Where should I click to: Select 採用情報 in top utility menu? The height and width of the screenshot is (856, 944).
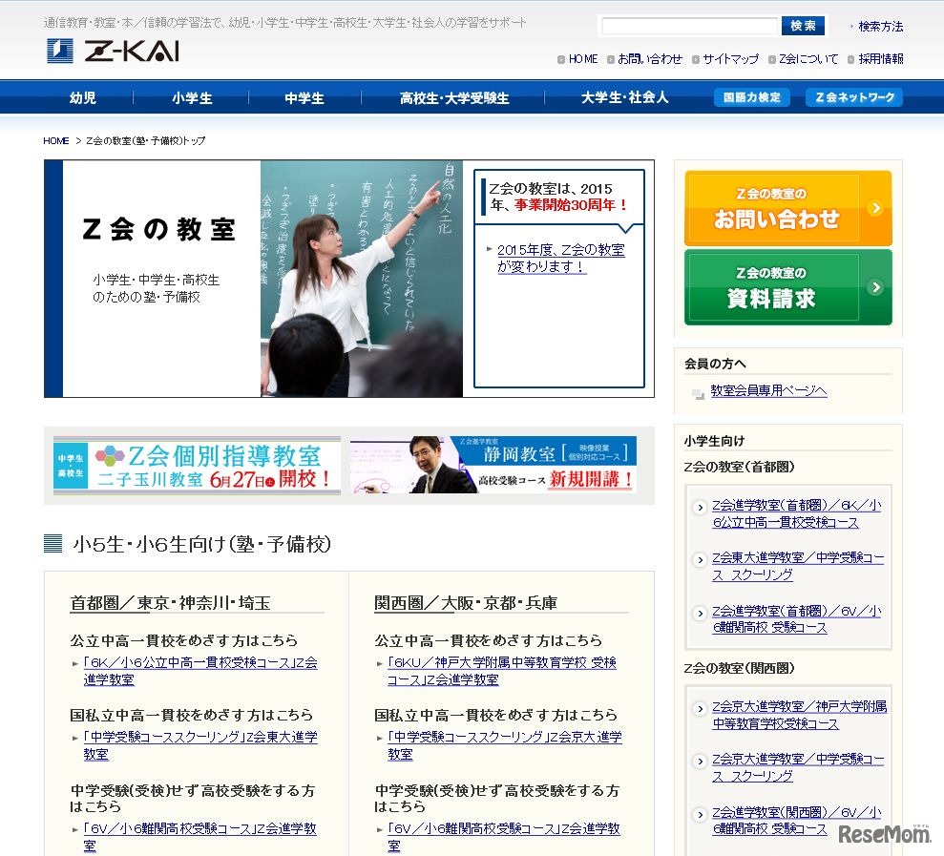(x=881, y=58)
